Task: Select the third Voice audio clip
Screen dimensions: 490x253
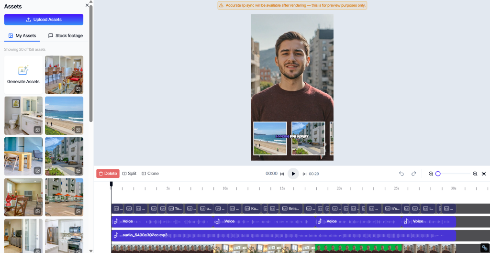Action: coord(358,221)
